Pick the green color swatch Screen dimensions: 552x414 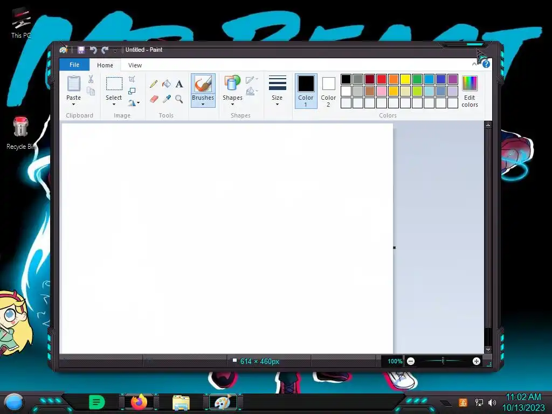[417, 79]
